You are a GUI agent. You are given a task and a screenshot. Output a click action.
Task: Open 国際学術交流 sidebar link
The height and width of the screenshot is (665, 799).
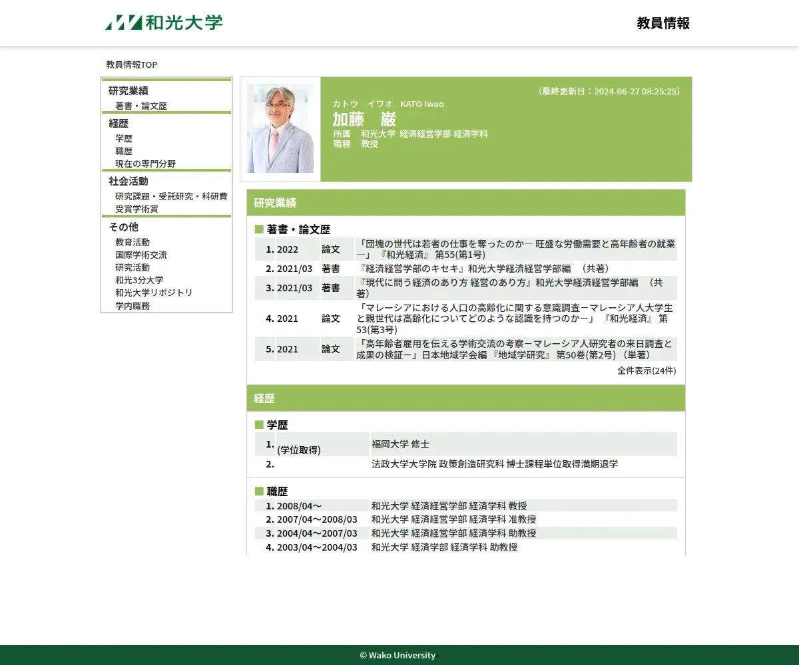(x=141, y=255)
